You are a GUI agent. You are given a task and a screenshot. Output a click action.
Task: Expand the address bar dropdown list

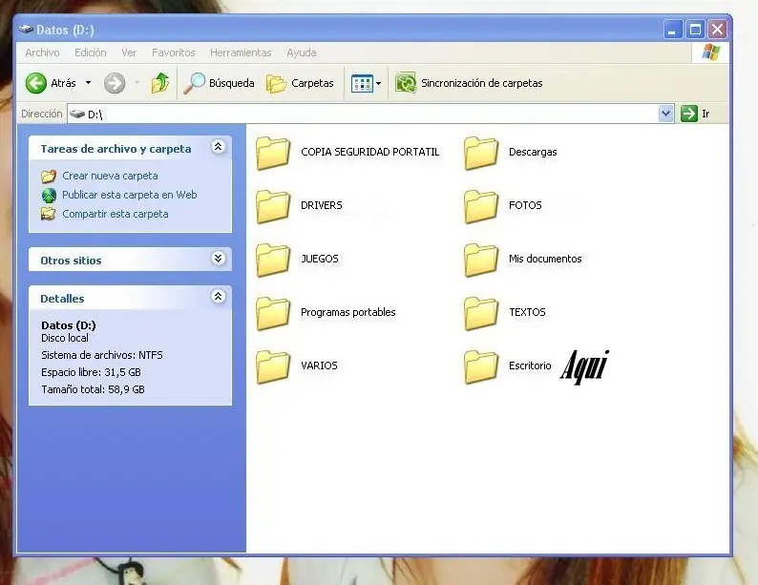666,114
